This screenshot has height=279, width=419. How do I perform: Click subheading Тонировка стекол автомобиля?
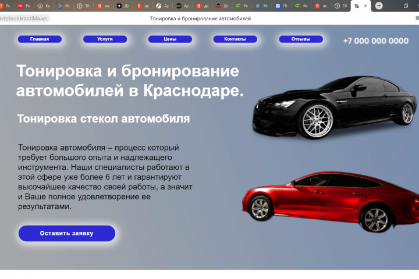coord(104,119)
